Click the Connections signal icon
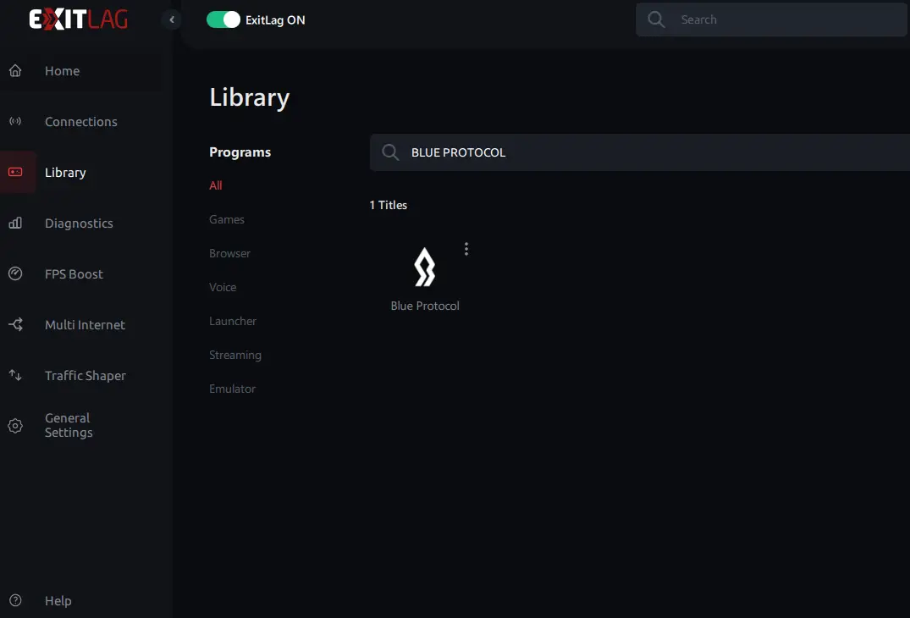910x618 pixels. click(x=16, y=121)
